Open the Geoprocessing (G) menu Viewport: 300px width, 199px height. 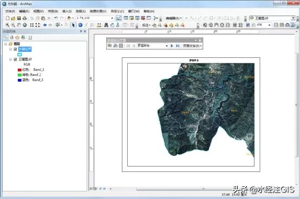(x=98, y=11)
